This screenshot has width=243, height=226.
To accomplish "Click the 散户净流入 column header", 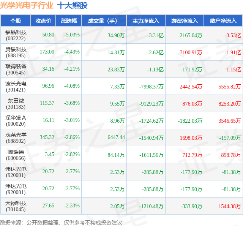I will [223, 21].
